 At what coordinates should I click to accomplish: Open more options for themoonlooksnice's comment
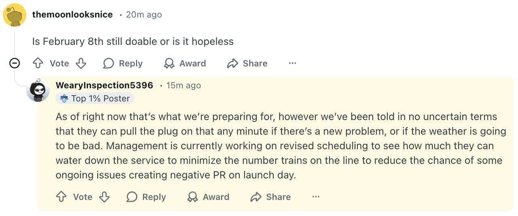coord(292,63)
